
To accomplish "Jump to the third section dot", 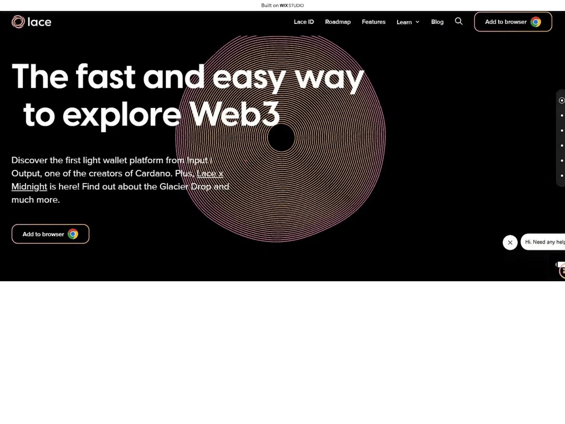I will (x=562, y=131).
